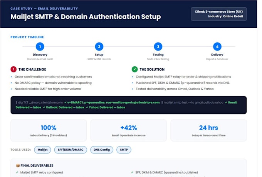Click the green Solution checkmark icon
This screenshot has width=262, height=177.
(135, 69)
